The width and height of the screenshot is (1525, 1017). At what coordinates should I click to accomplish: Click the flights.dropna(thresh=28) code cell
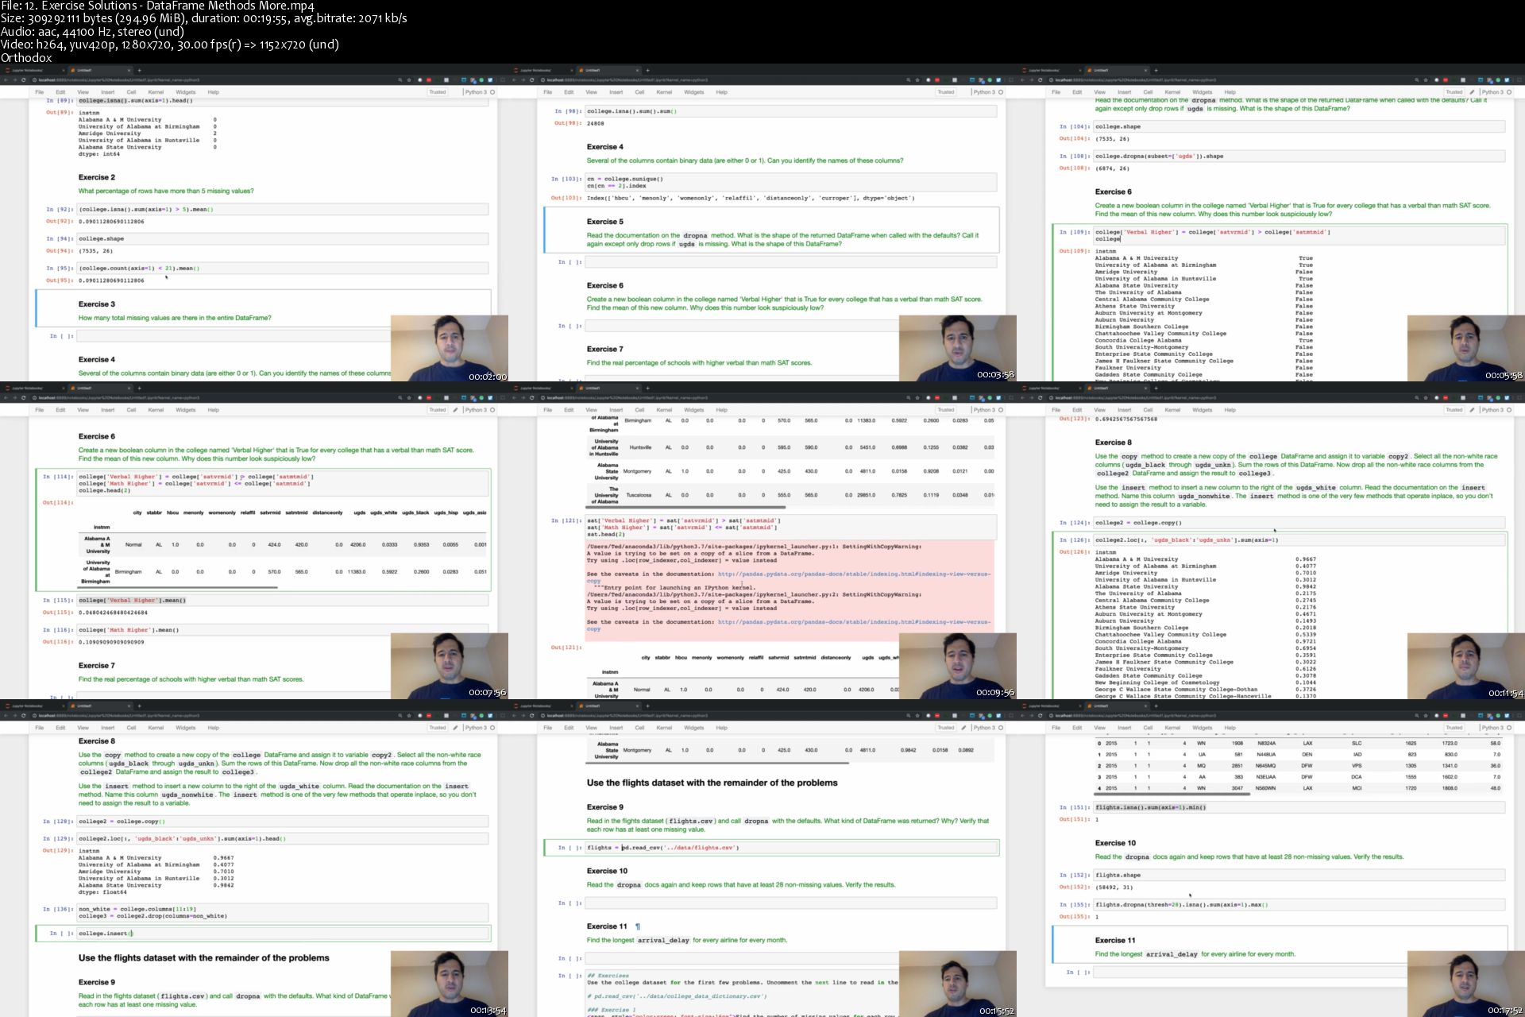pyautogui.click(x=1299, y=905)
